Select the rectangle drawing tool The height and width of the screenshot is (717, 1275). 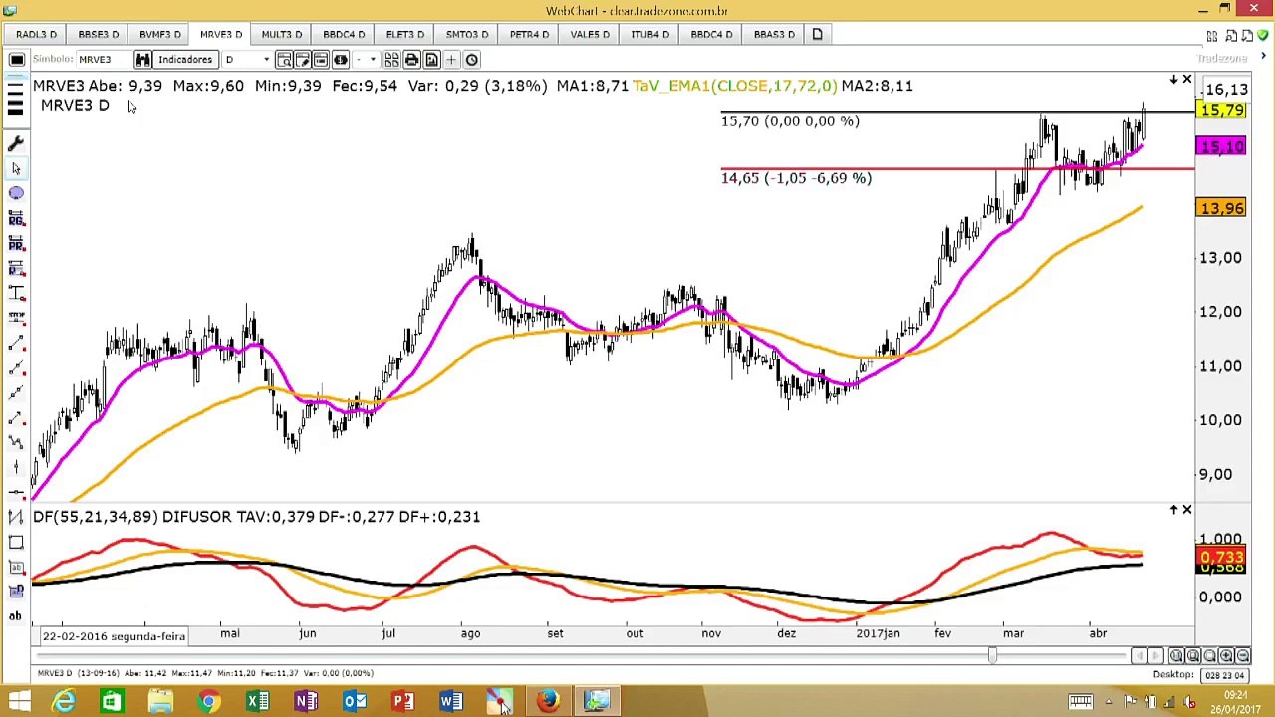tap(16, 543)
